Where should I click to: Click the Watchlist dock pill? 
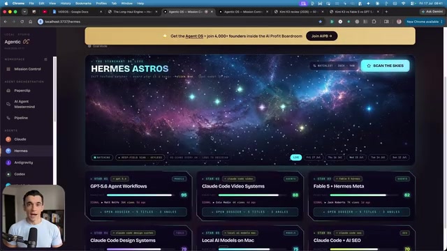(334, 66)
